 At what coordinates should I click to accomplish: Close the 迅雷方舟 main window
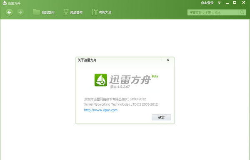point(244,2)
